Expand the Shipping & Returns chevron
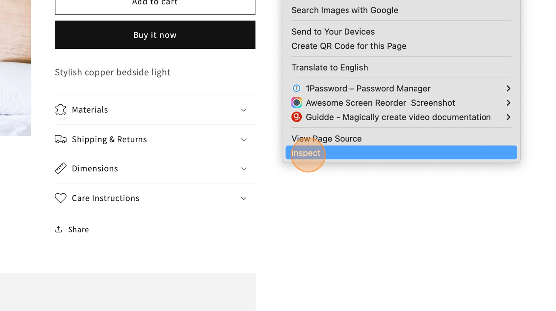556x311 pixels. click(244, 140)
